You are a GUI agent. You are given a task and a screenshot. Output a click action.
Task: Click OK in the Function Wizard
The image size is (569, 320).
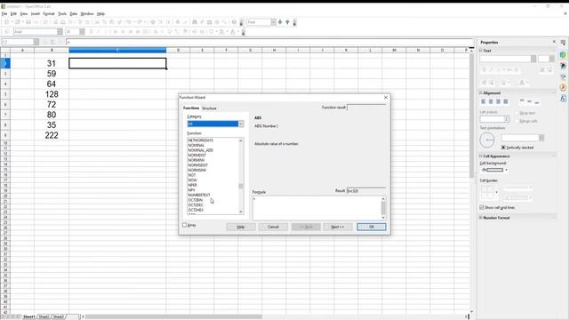coord(372,227)
